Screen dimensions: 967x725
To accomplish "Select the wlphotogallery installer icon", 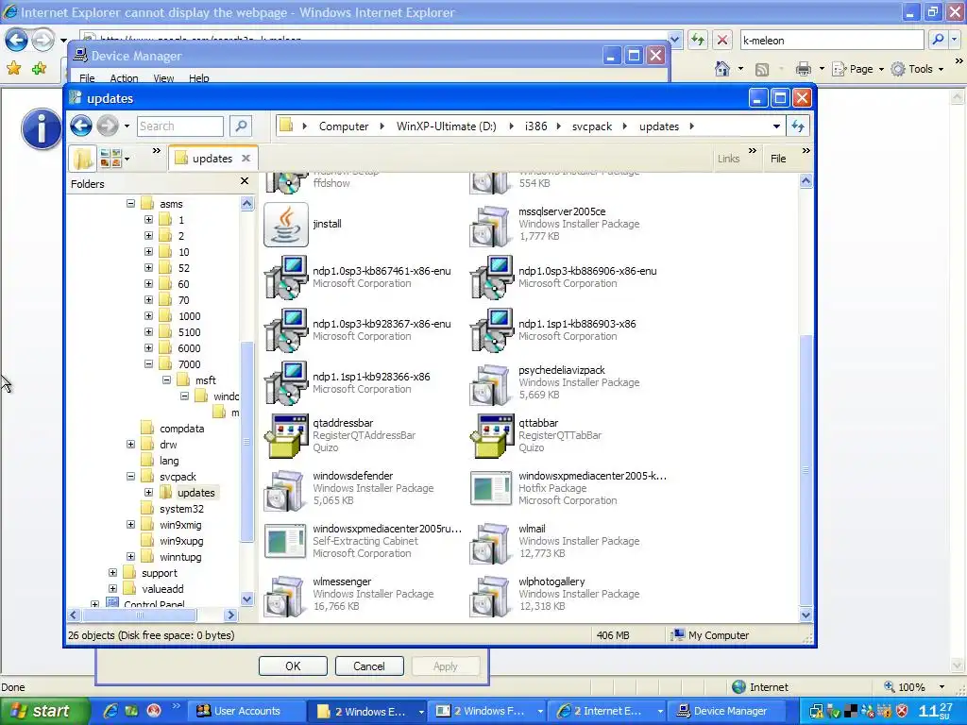I will 491,595.
